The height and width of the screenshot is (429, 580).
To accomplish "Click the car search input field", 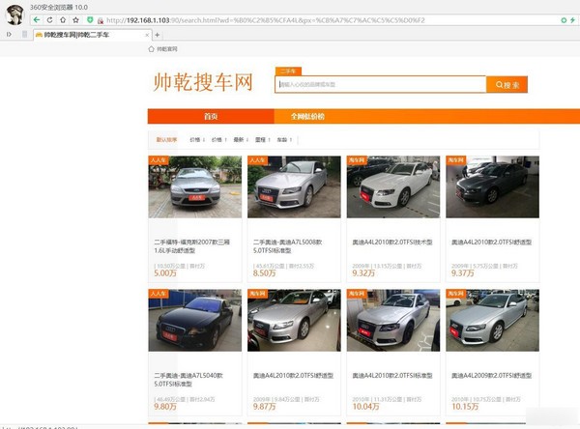I will pos(380,84).
